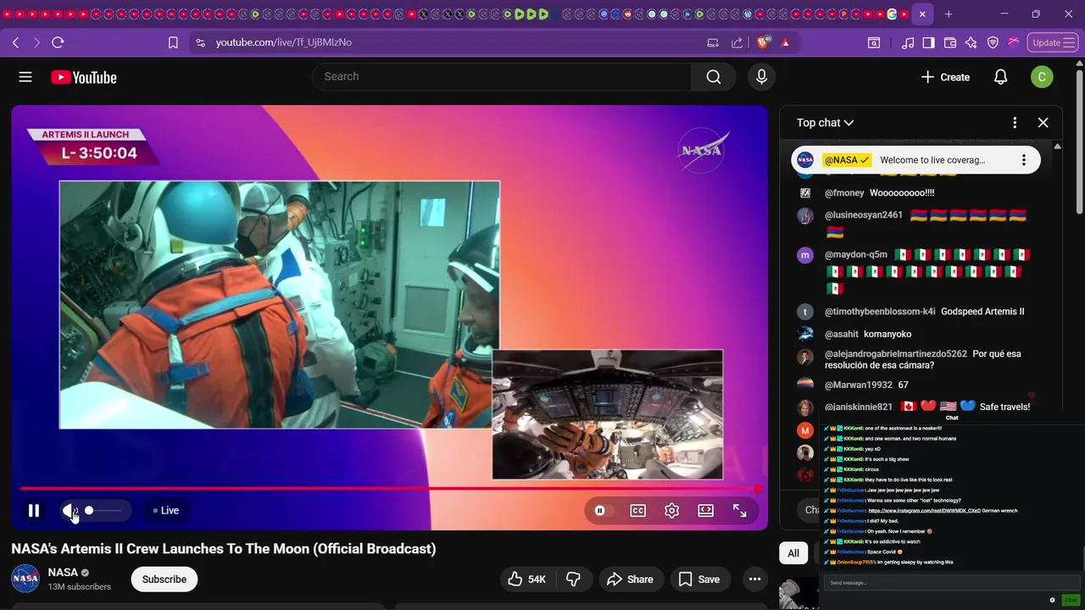The image size is (1085, 610).
Task: Mute the video with speaker icon
Action: click(x=70, y=510)
